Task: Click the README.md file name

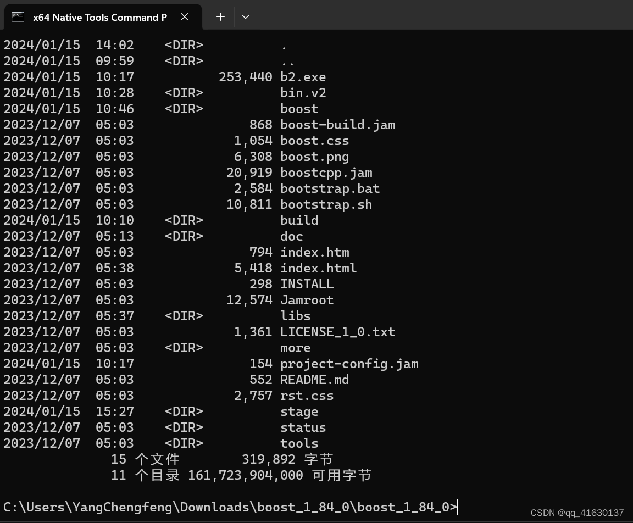Action: coord(314,380)
